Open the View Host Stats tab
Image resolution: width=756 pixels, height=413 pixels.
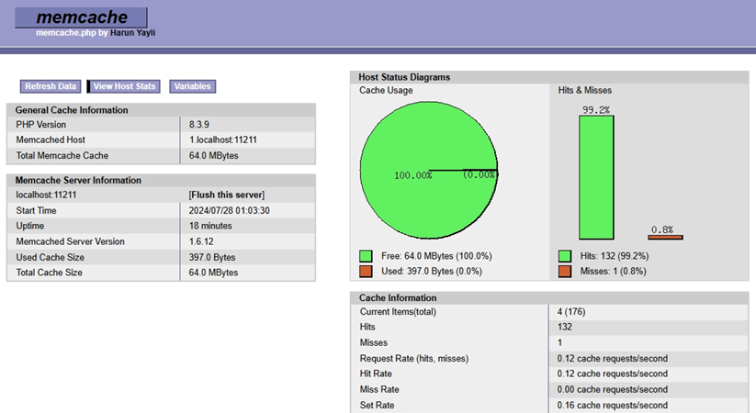point(124,86)
